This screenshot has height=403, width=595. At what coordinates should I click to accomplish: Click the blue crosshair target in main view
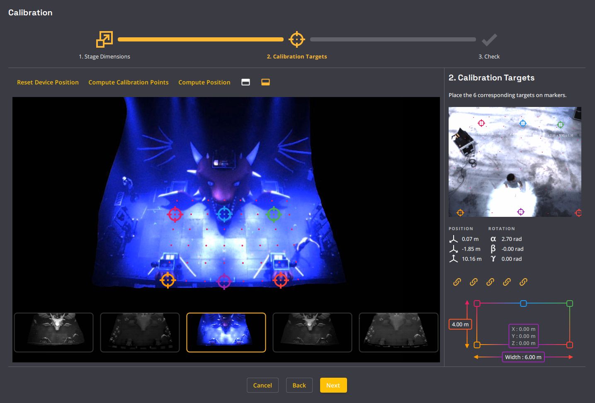[224, 214]
